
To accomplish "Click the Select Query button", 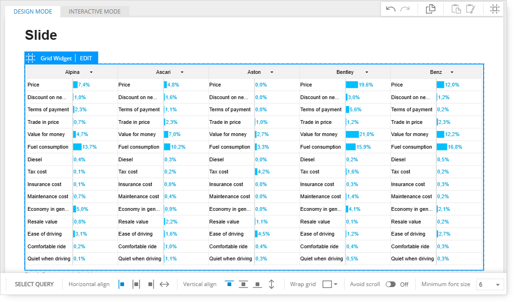I will click(34, 284).
